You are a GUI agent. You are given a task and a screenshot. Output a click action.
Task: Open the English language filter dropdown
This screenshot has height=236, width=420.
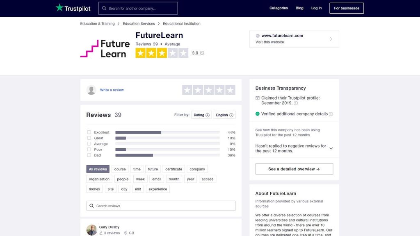coord(224,115)
